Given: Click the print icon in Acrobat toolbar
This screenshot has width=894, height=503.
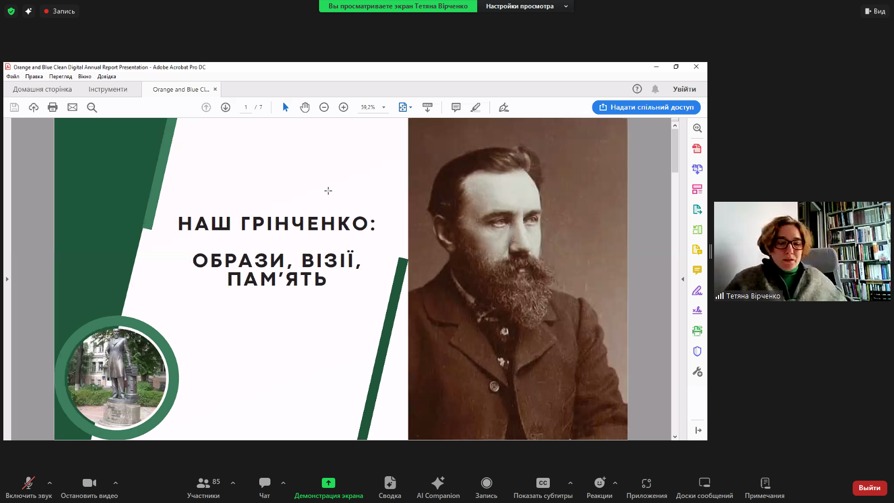Looking at the screenshot, I should click(x=53, y=107).
